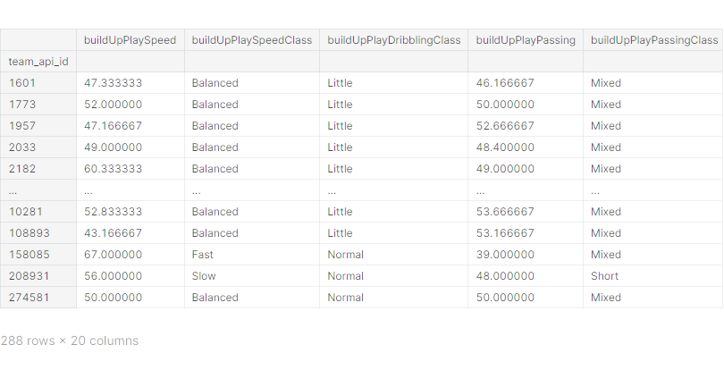Click the speed value 43.166667
724x387 pixels.
click(114, 233)
